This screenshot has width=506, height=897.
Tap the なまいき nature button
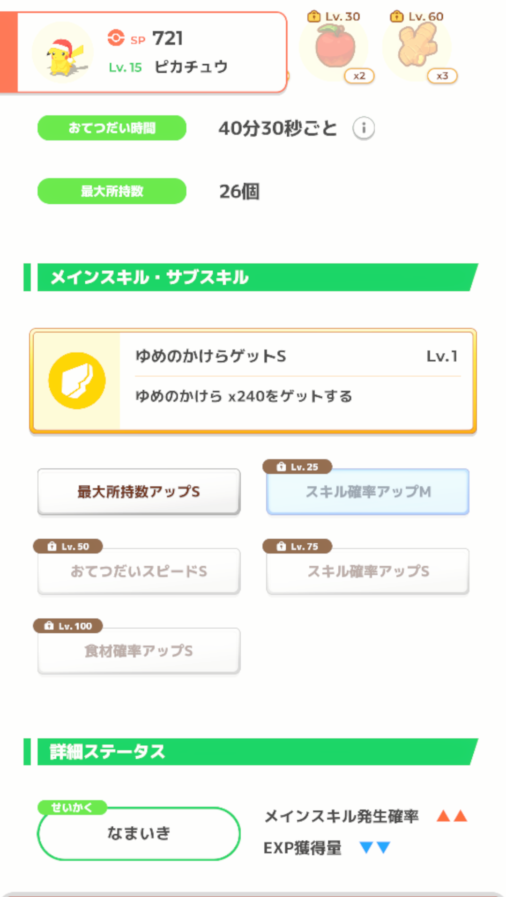(139, 833)
